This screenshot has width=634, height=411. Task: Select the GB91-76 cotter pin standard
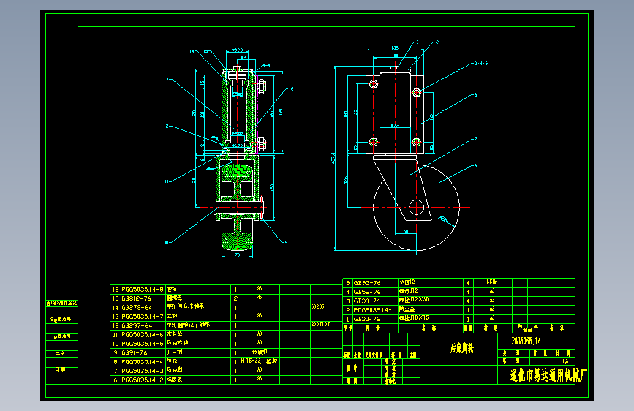point(135,352)
